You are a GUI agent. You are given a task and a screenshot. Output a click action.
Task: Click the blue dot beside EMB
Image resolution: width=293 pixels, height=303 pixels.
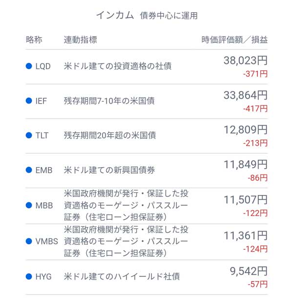coord(28,170)
